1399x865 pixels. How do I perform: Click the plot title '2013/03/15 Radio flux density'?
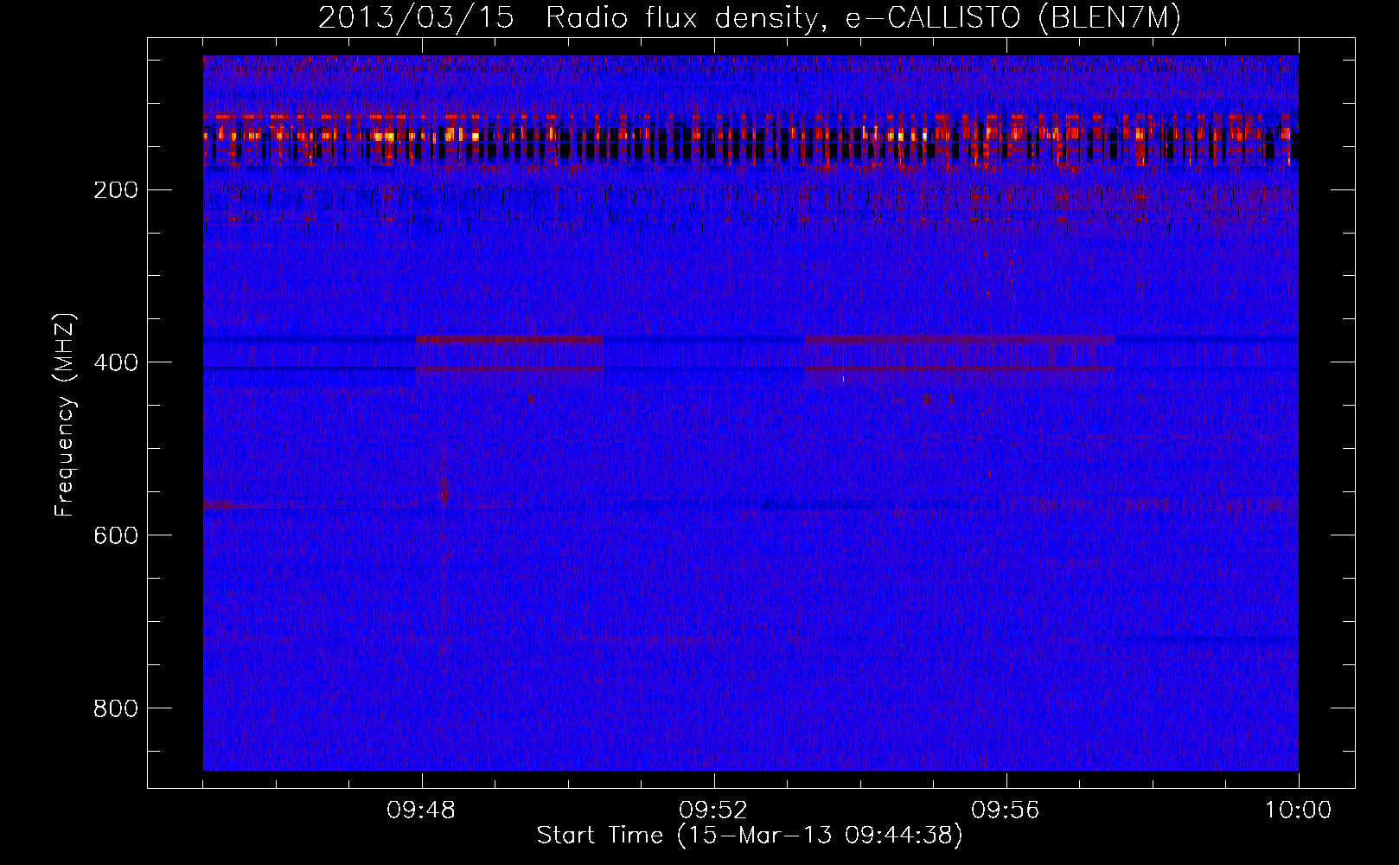pos(751,18)
